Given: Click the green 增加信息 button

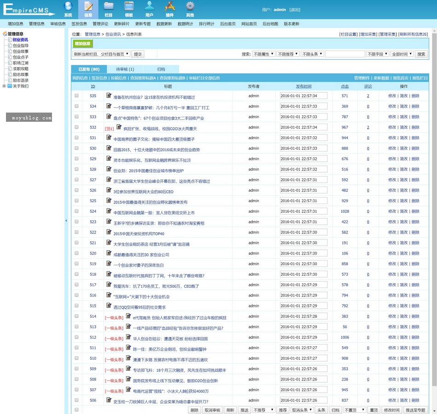Looking at the screenshot, I should pos(82,44).
